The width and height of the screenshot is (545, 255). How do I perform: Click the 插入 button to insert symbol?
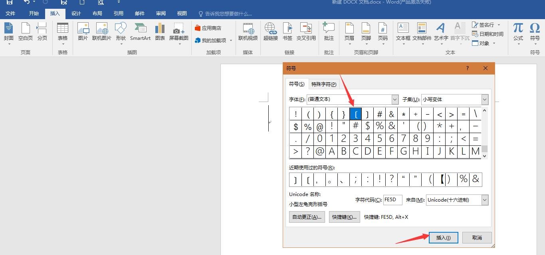pos(443,237)
